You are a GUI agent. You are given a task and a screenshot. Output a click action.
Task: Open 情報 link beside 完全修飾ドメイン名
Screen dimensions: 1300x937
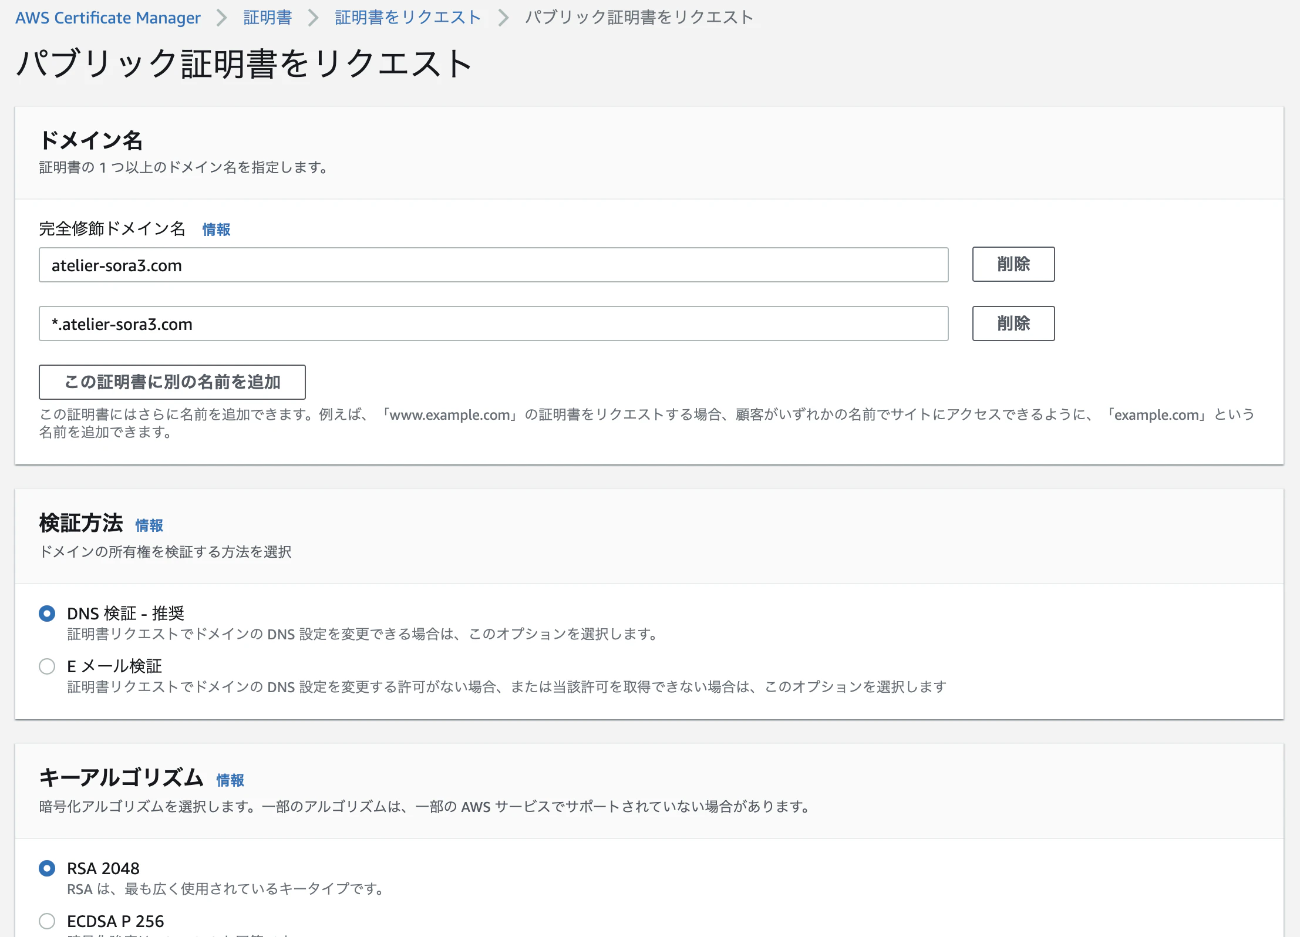point(216,230)
